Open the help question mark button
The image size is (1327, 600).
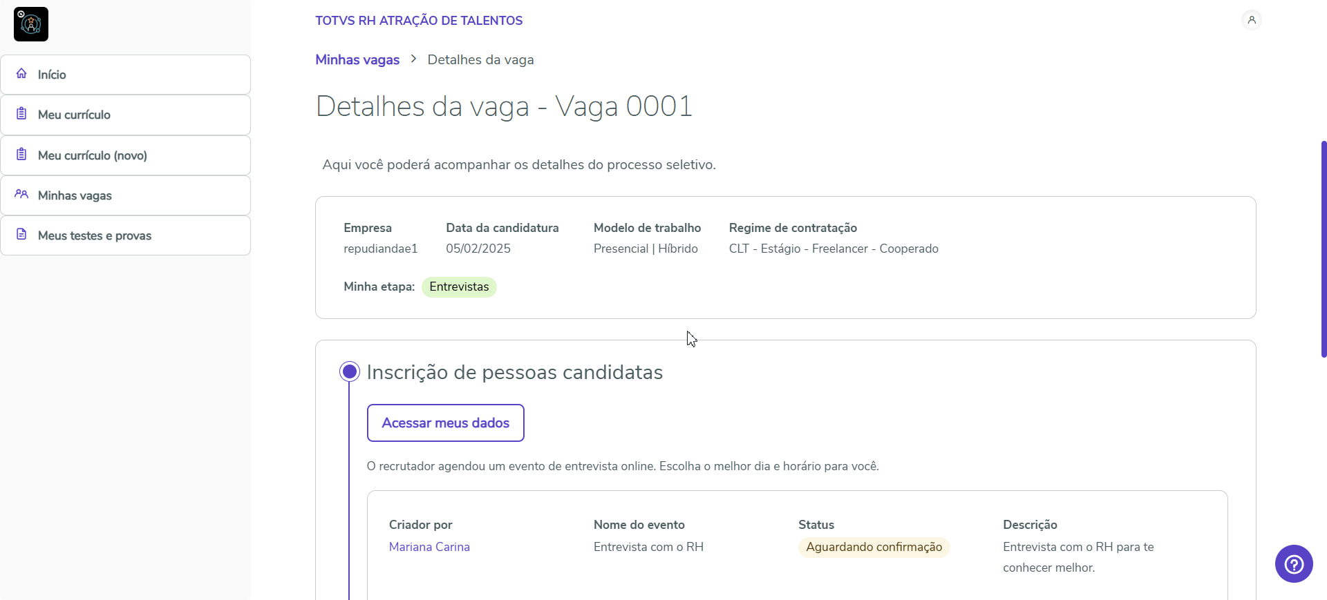coord(1293,564)
